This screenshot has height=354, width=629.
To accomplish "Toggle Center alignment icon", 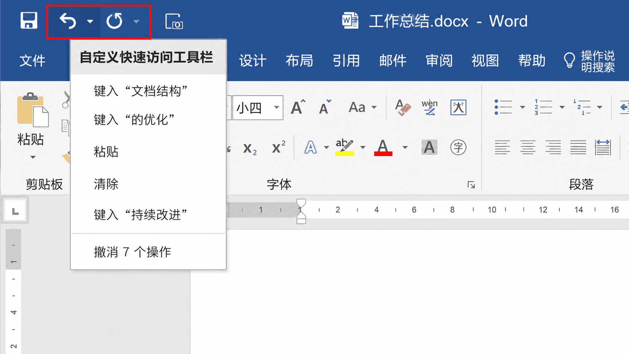I will [528, 147].
